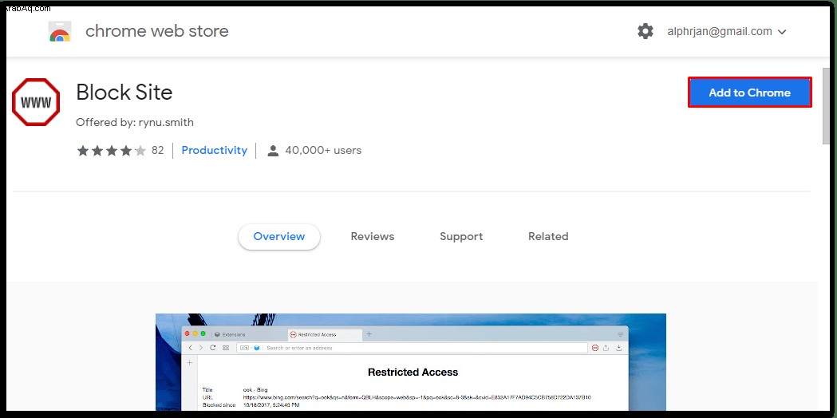Click the 82 ratings count
837x418 pixels.
(x=157, y=151)
